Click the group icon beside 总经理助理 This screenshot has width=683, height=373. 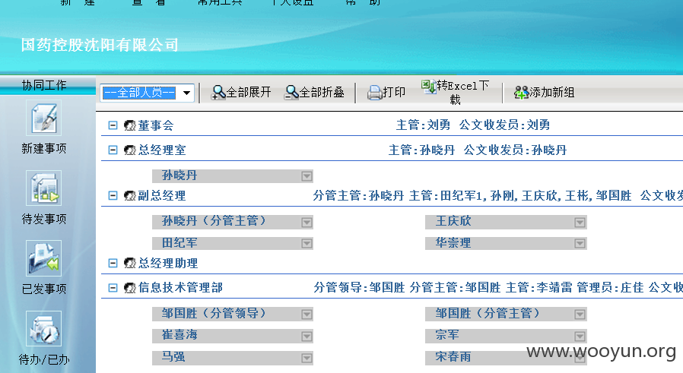[x=130, y=264]
